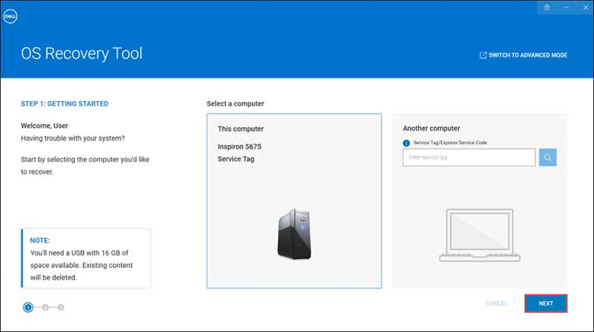This screenshot has width=594, height=332.
Task: Click step 3 progress indicator
Action: pyautogui.click(x=61, y=307)
